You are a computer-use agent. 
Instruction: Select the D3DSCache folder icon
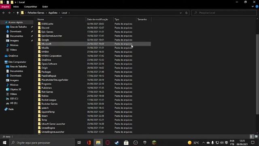tap(39, 24)
